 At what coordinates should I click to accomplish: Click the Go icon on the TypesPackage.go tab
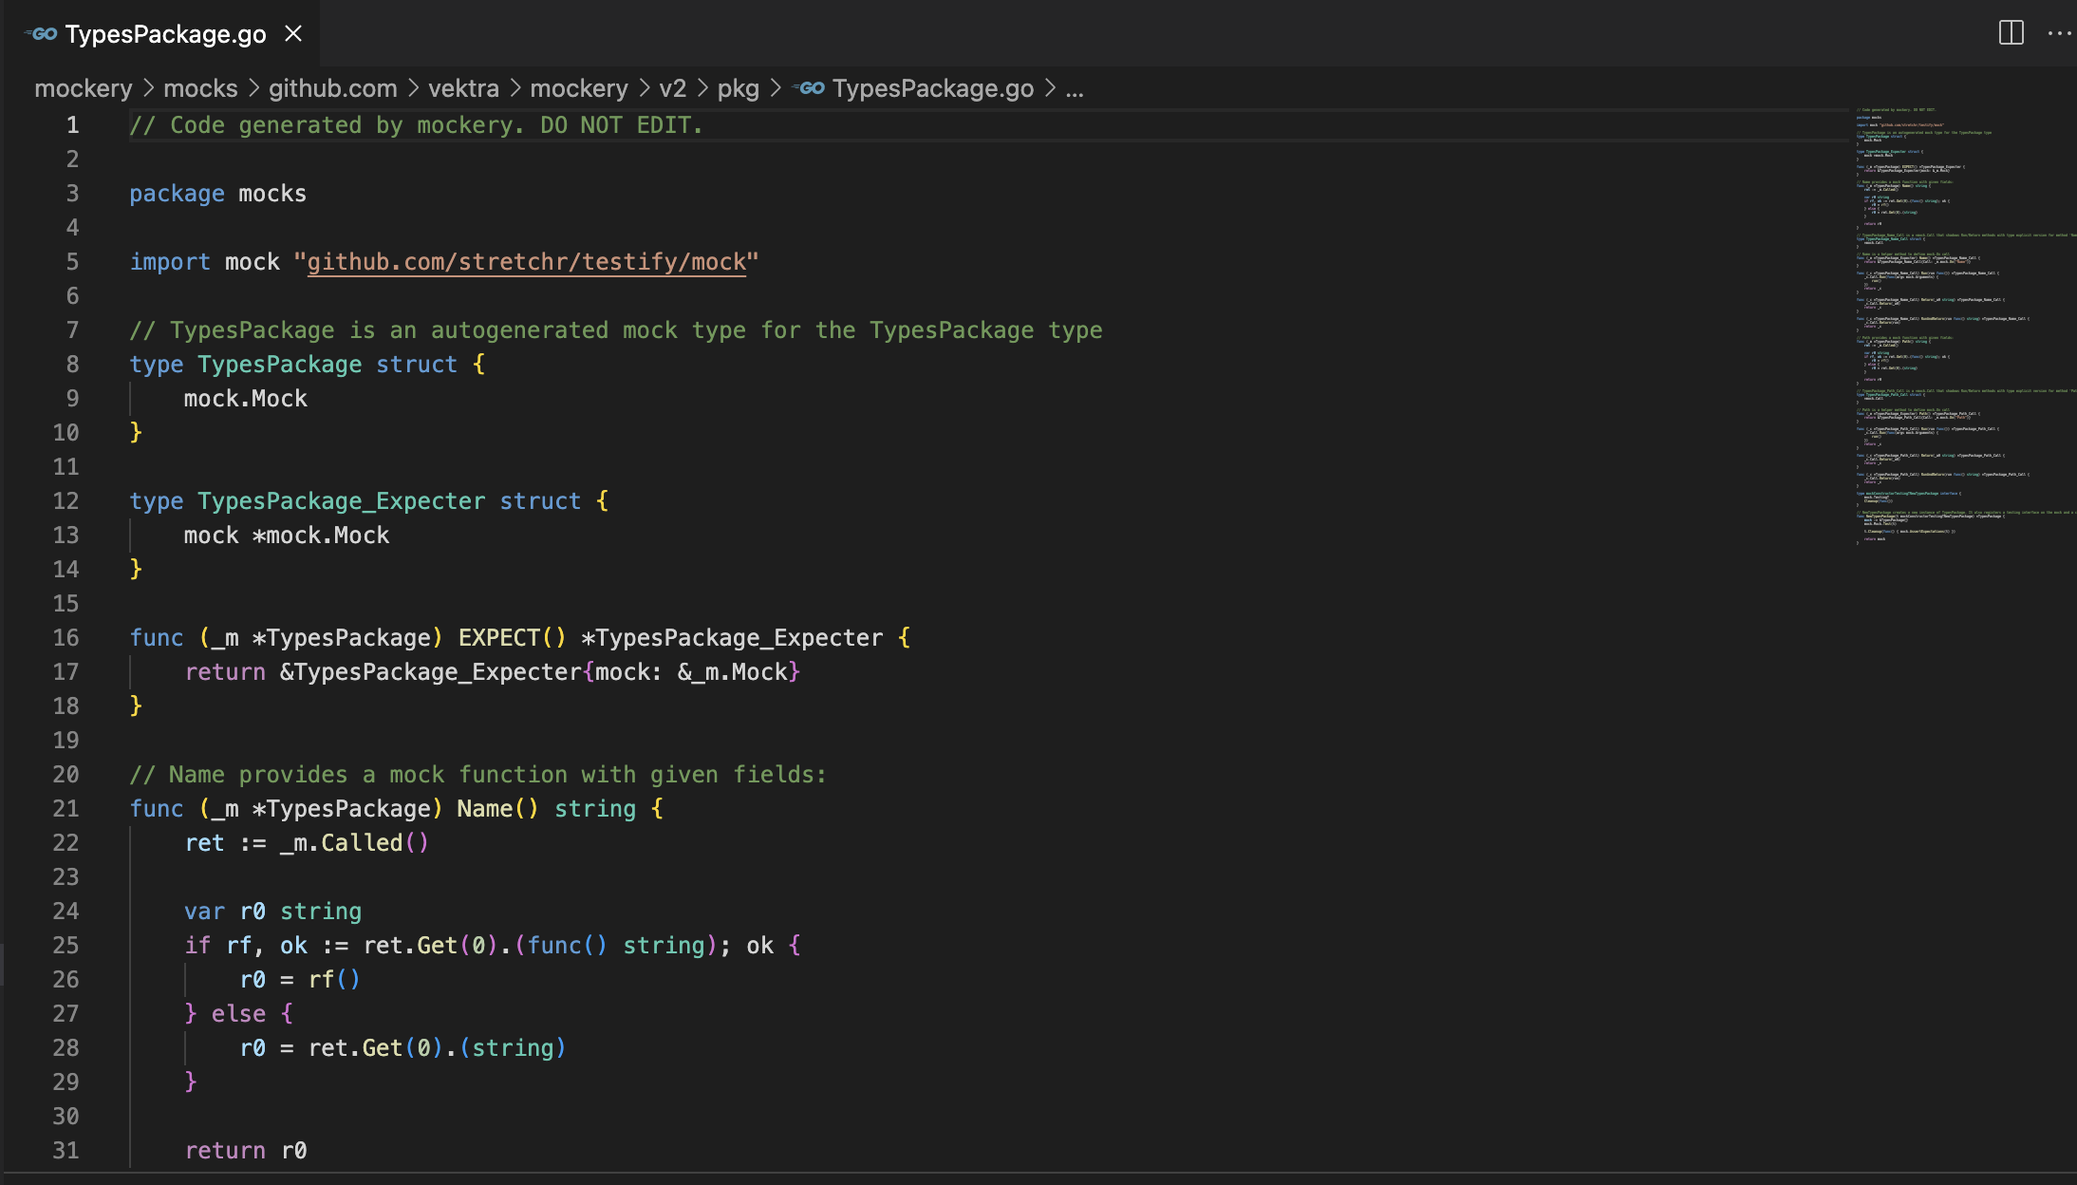pyautogui.click(x=41, y=34)
